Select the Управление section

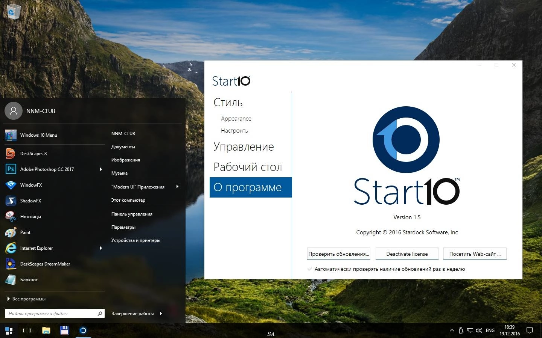244,147
